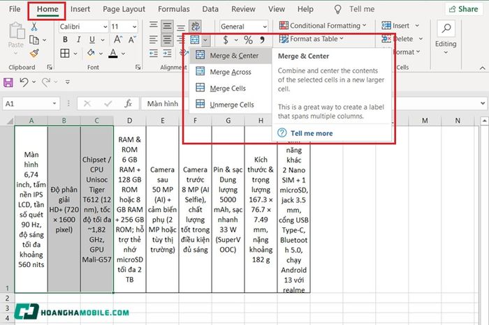Click the Merge & Center ribbon button
The height and width of the screenshot is (325, 489).
coord(195,40)
